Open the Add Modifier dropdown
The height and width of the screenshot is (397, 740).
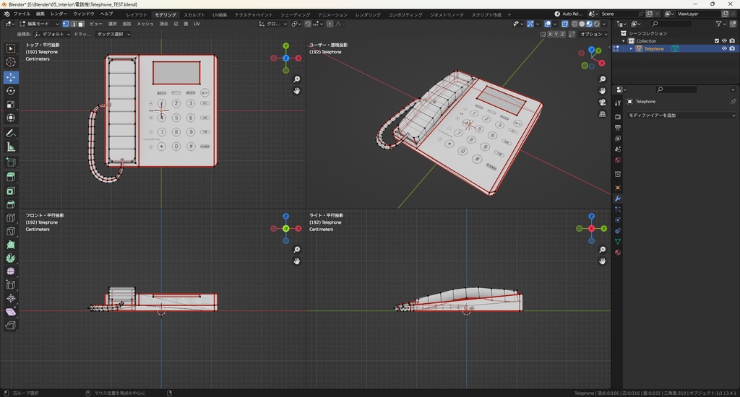coord(681,115)
